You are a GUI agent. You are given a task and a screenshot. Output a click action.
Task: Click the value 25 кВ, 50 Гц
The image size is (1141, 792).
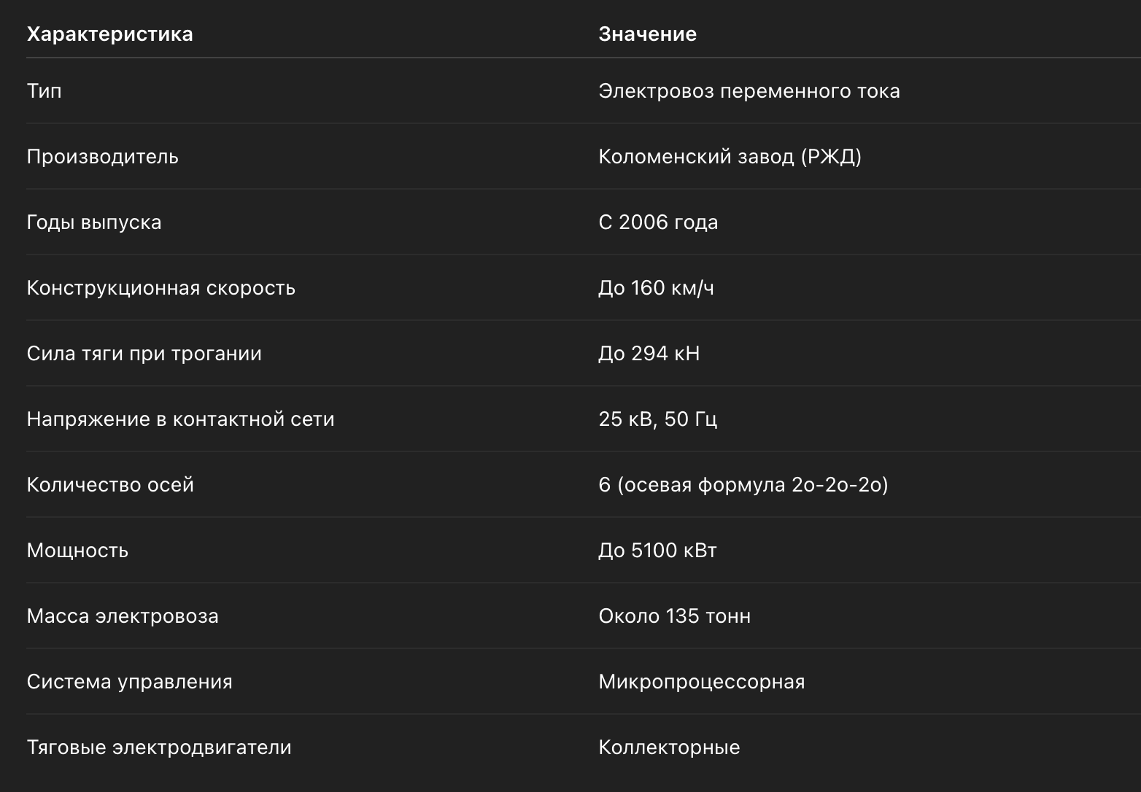pyautogui.click(x=657, y=419)
